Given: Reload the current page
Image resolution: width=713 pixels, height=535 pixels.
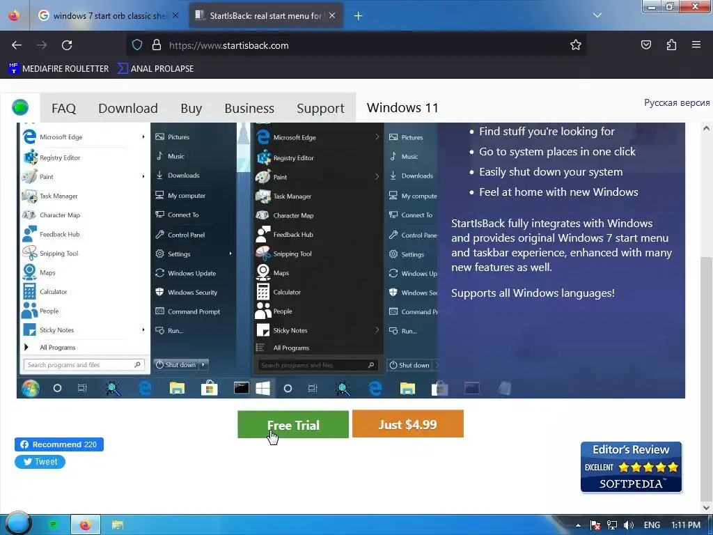Looking at the screenshot, I should tap(67, 45).
